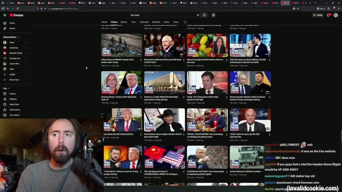Open the channel Playlists tab
This screenshot has height=192, width=342.
click(156, 22)
